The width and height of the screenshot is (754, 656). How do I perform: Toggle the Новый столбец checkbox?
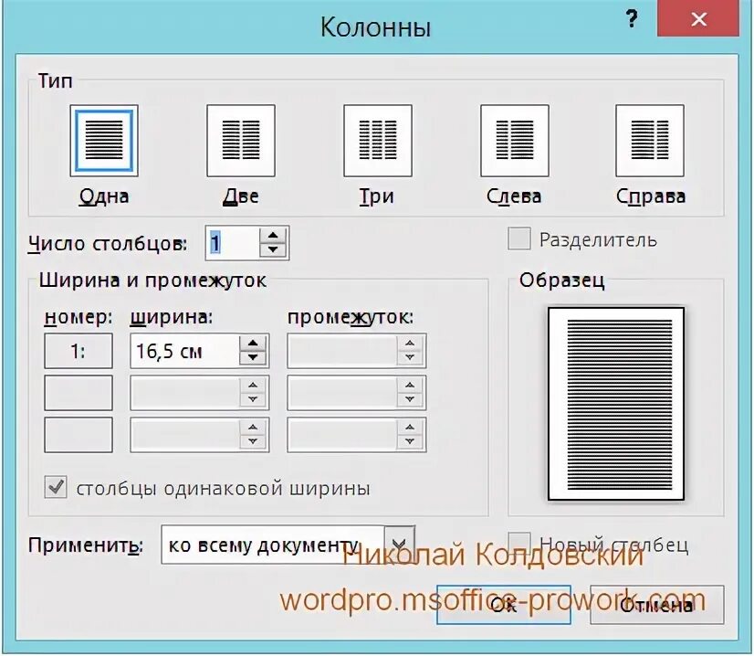pos(519,544)
